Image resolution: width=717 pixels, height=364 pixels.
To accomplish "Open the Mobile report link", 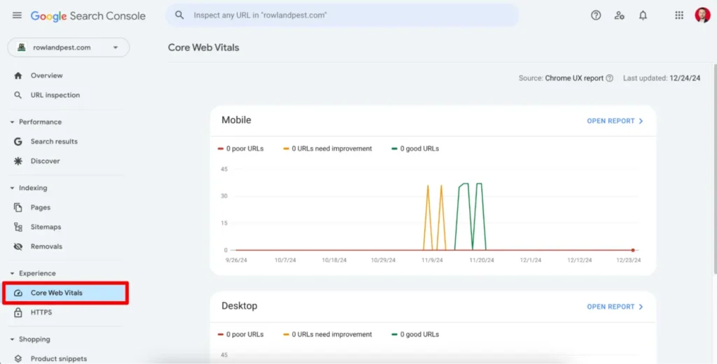I will coord(614,121).
